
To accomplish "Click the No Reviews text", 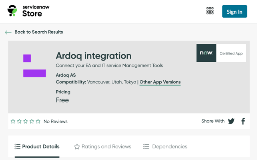I will (55, 122).
